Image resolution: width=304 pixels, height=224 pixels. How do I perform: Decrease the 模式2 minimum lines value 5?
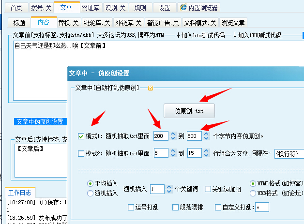click(173, 155)
